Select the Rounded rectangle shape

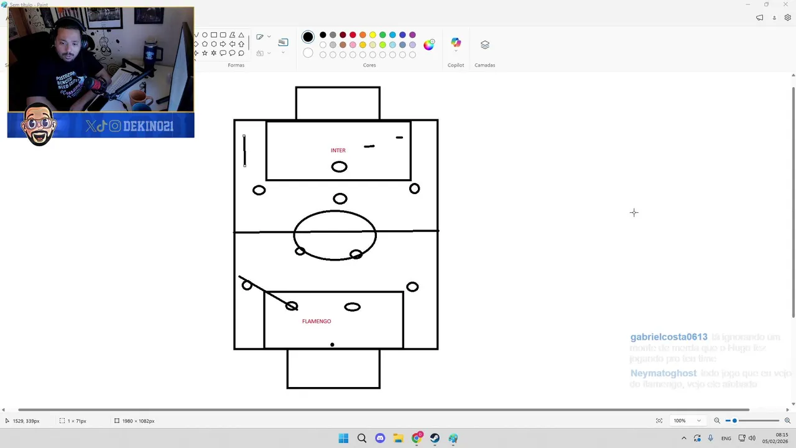pos(223,35)
